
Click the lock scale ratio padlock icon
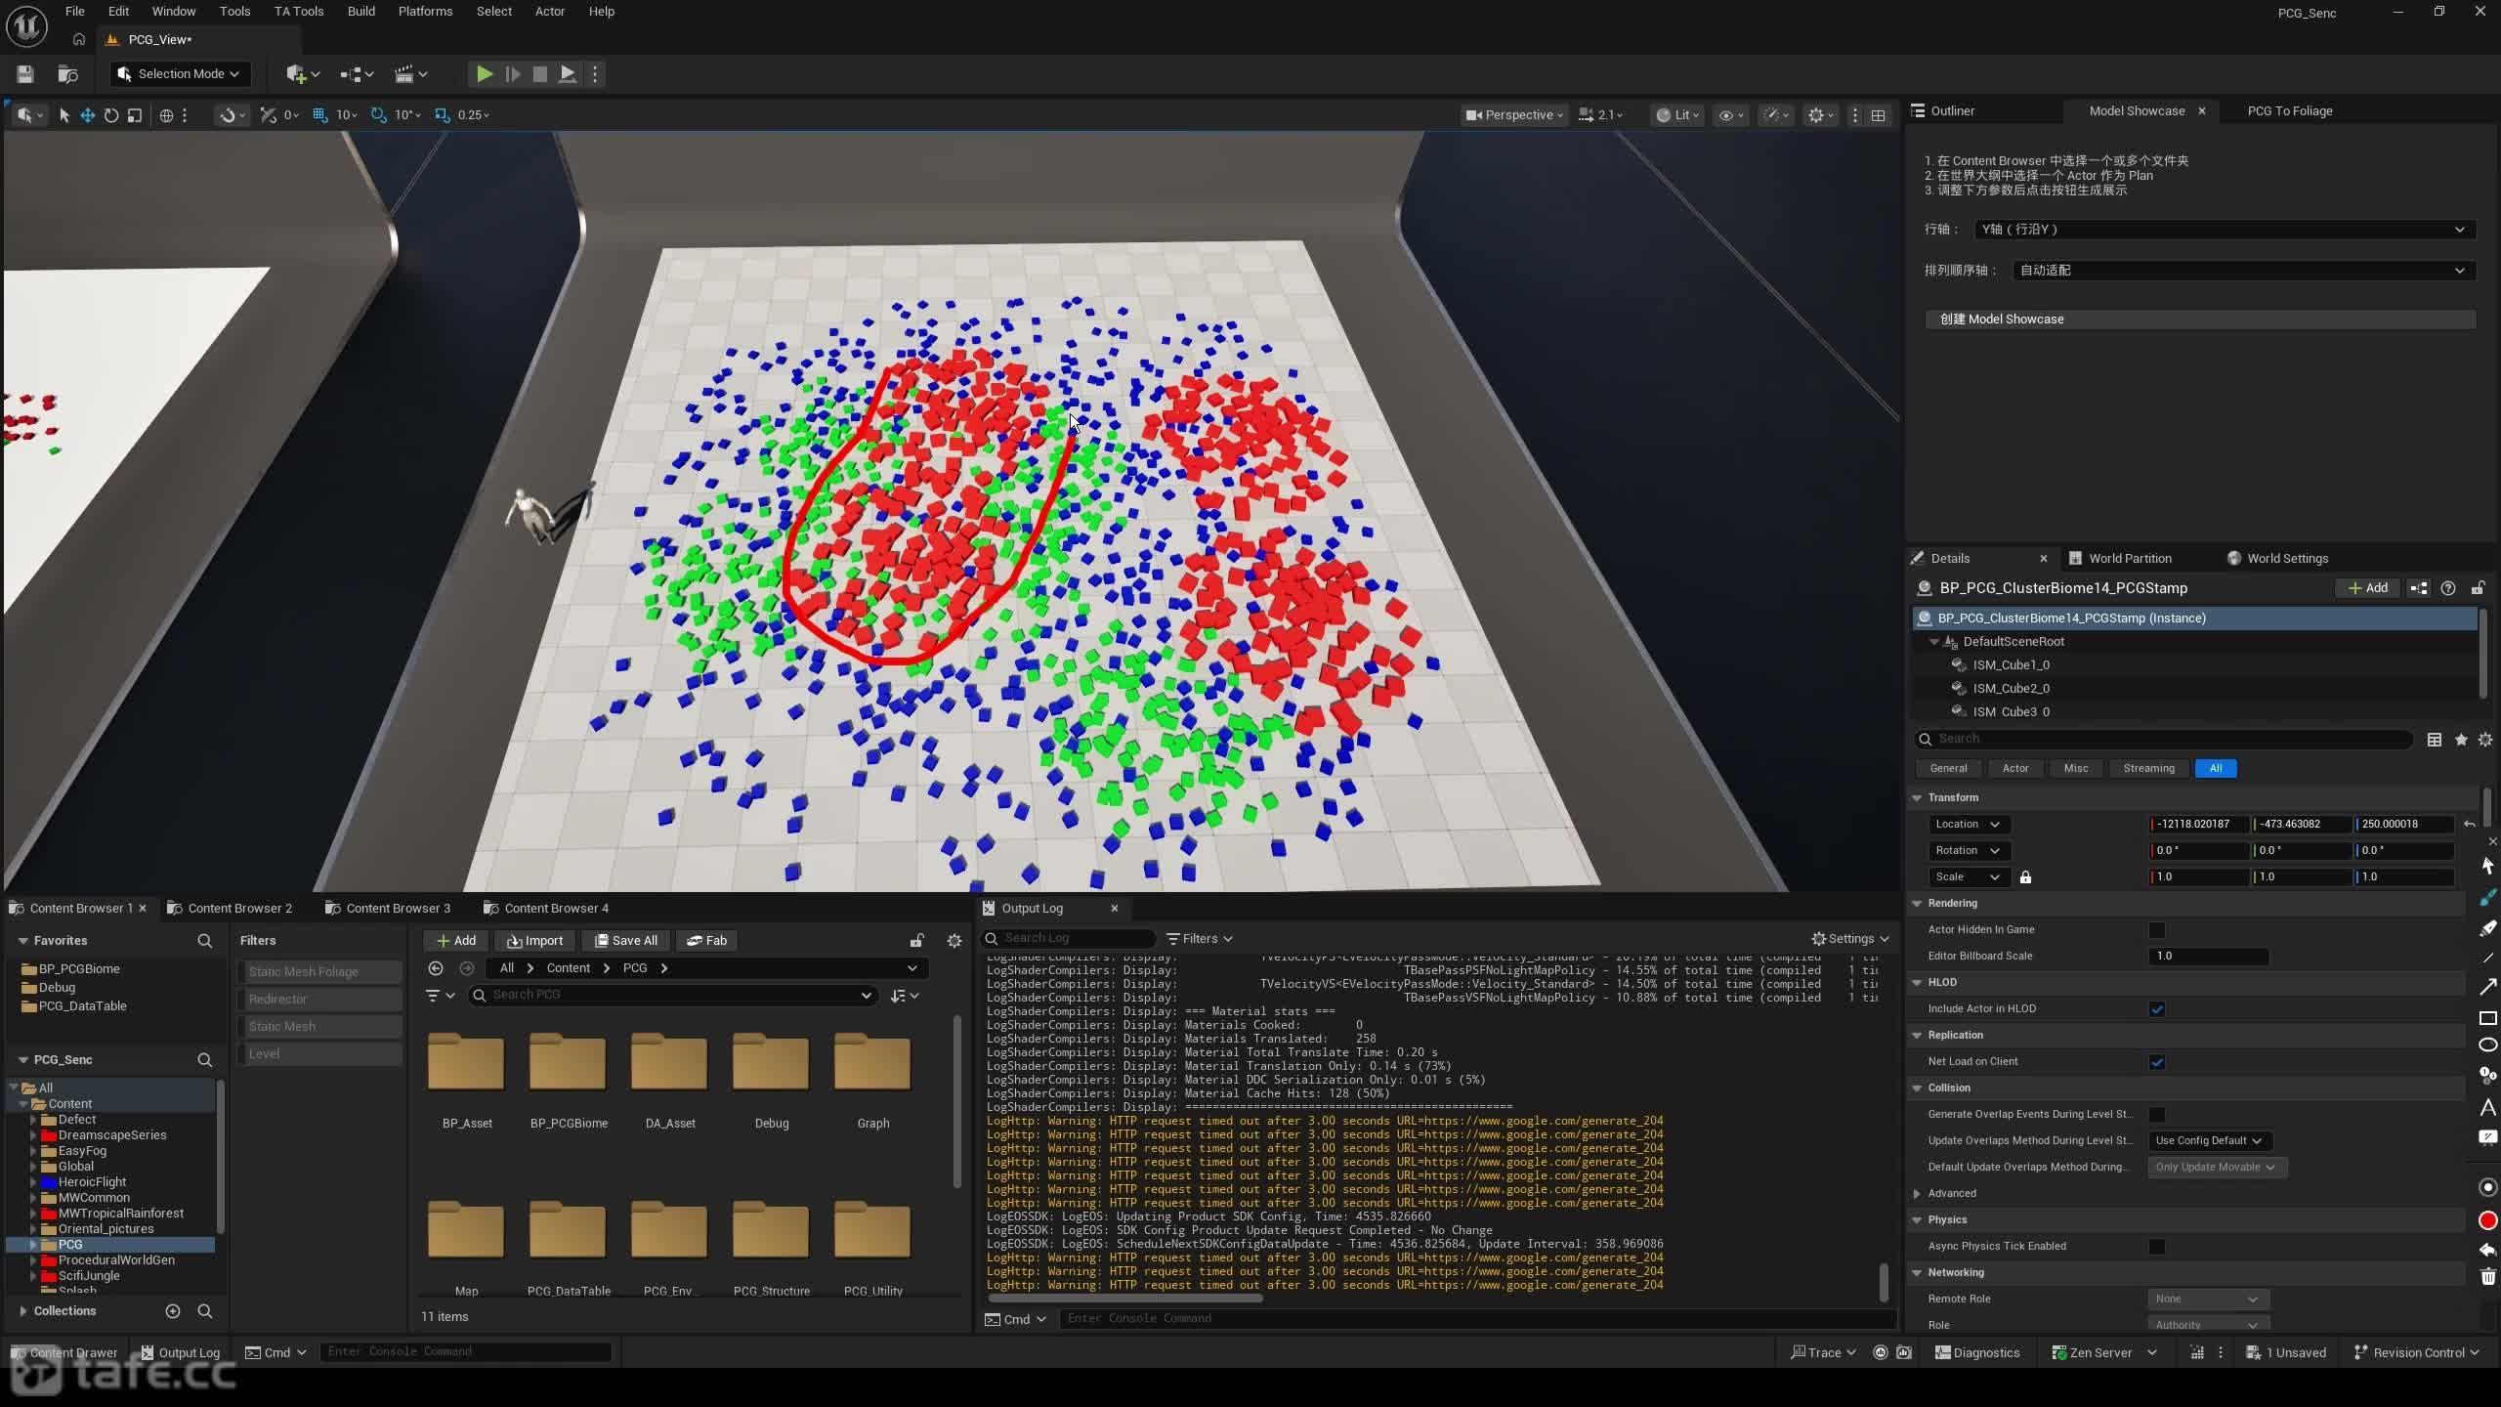tap(2025, 877)
